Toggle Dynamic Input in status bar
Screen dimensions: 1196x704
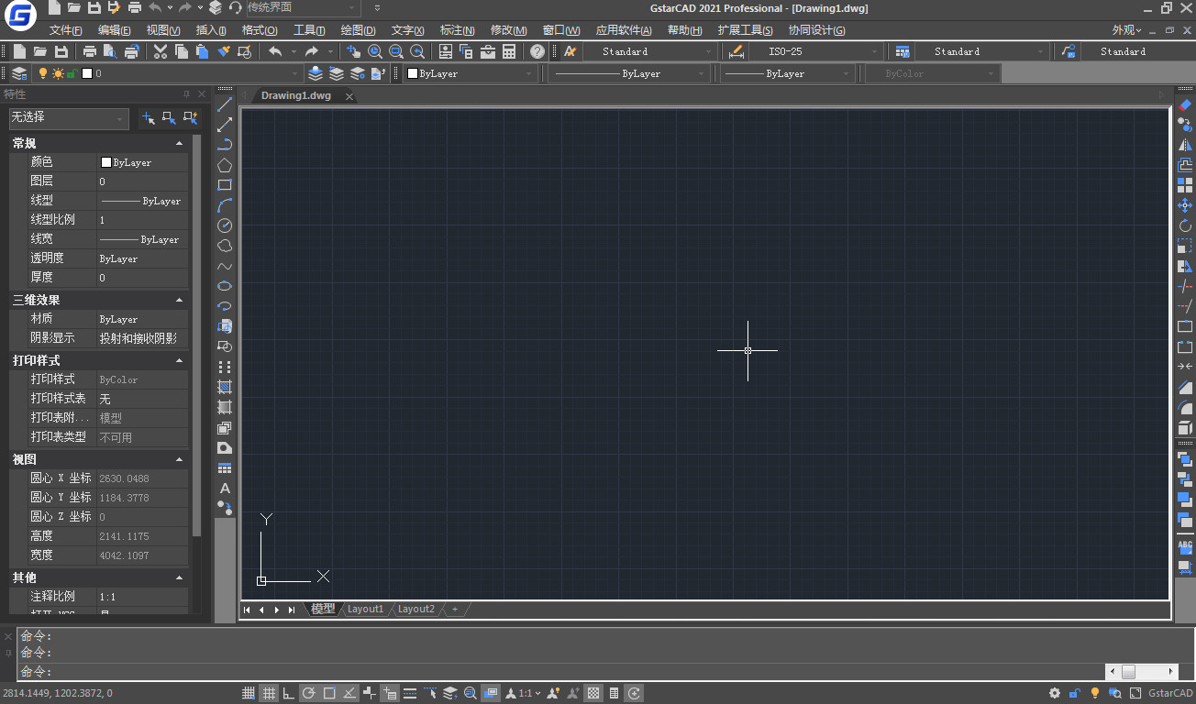click(390, 693)
